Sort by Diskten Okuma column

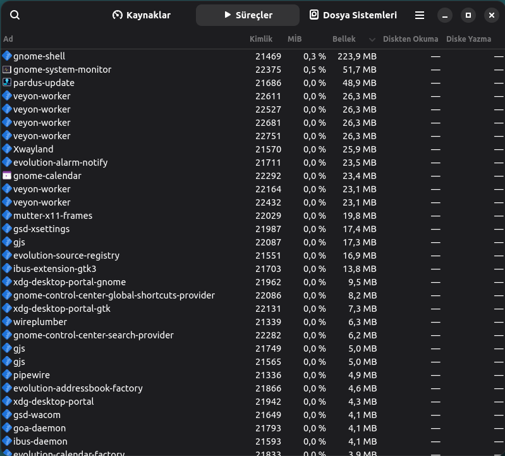tap(410, 39)
